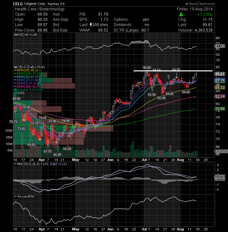Click the small RSI indicator icon before RSI(14)
The image size is (228, 232).
(15, 35)
